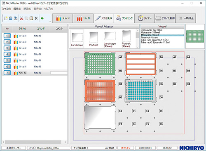Click the priming faucet button

124,18
